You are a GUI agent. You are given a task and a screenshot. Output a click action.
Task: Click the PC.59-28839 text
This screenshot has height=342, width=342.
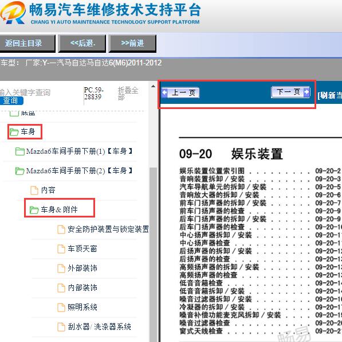[x=94, y=94]
